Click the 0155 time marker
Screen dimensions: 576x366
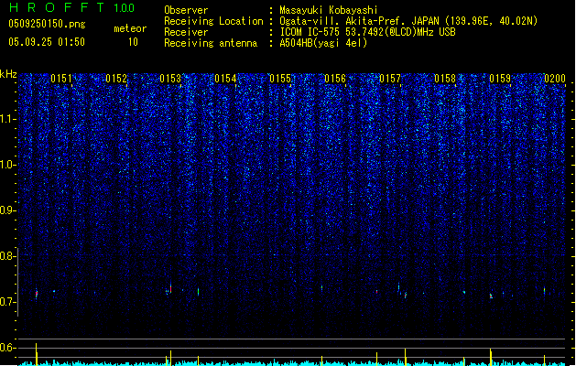click(280, 79)
